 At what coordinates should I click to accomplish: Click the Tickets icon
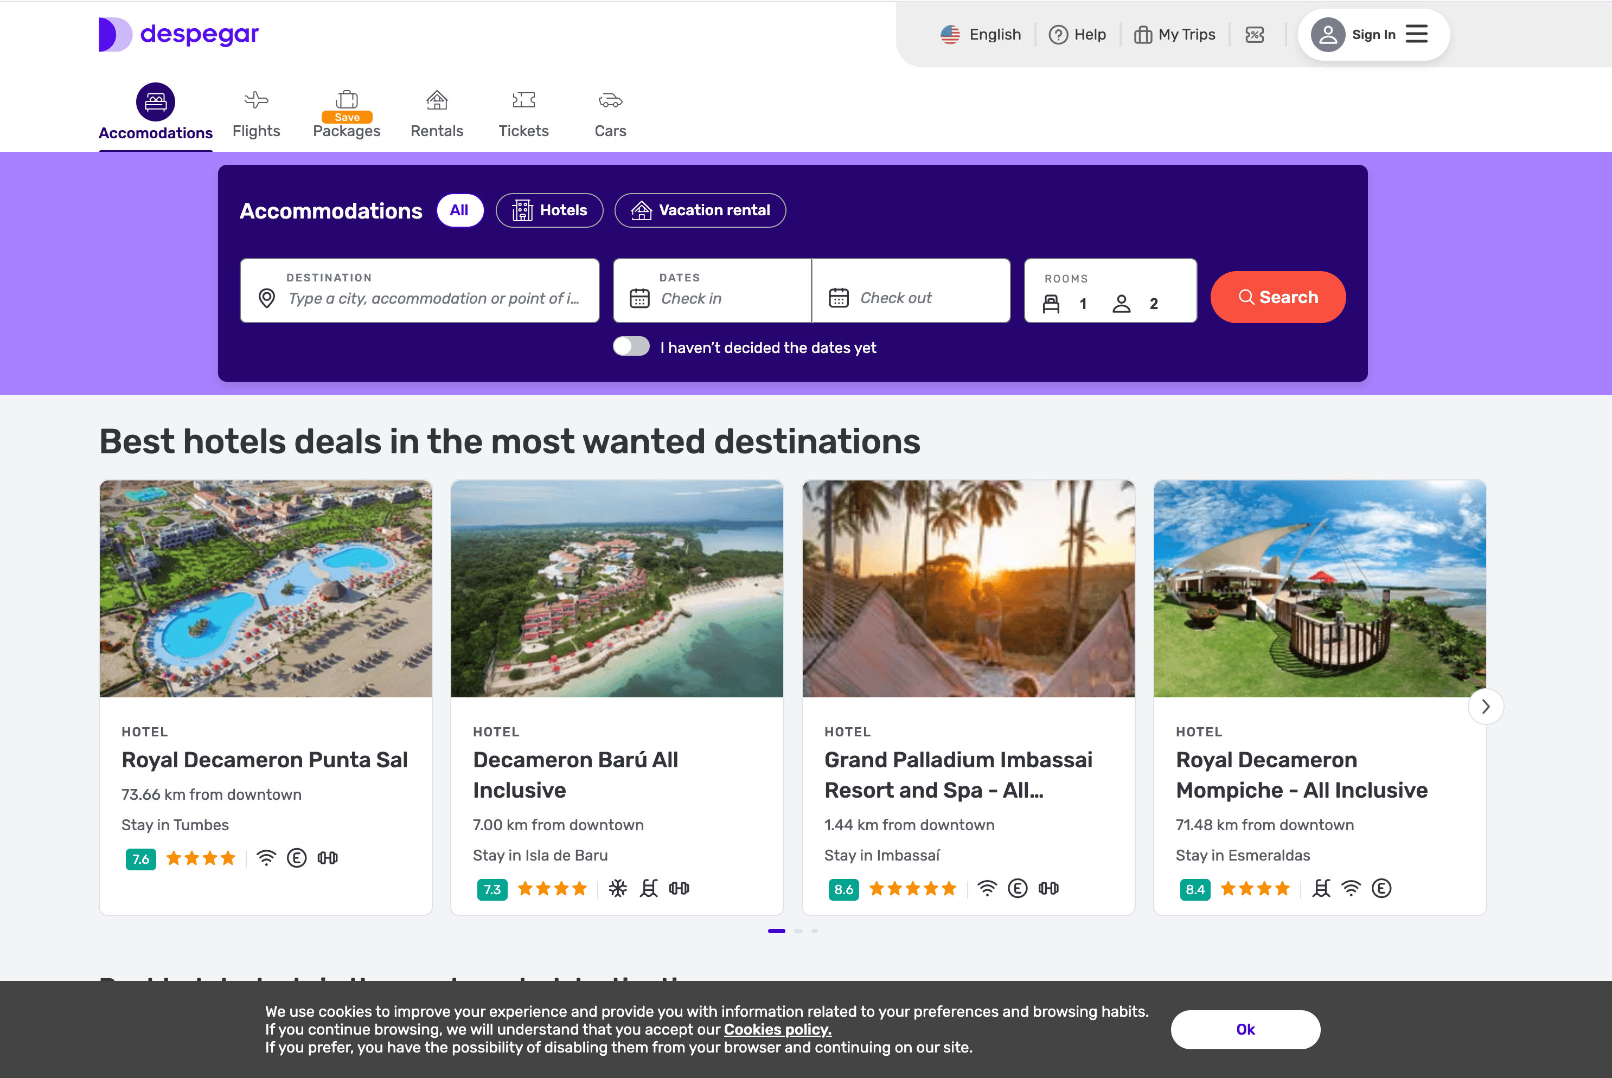523,100
